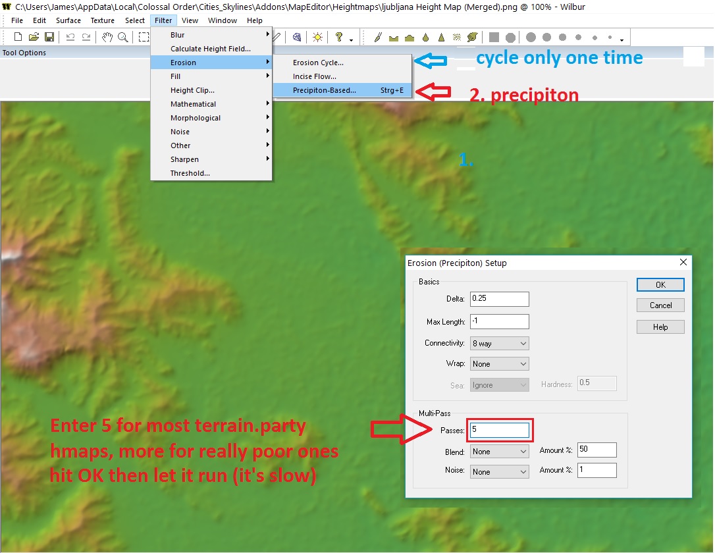Screen dimensions: 715x553
Task: Select the smudge finger tool
Action: pos(473,38)
